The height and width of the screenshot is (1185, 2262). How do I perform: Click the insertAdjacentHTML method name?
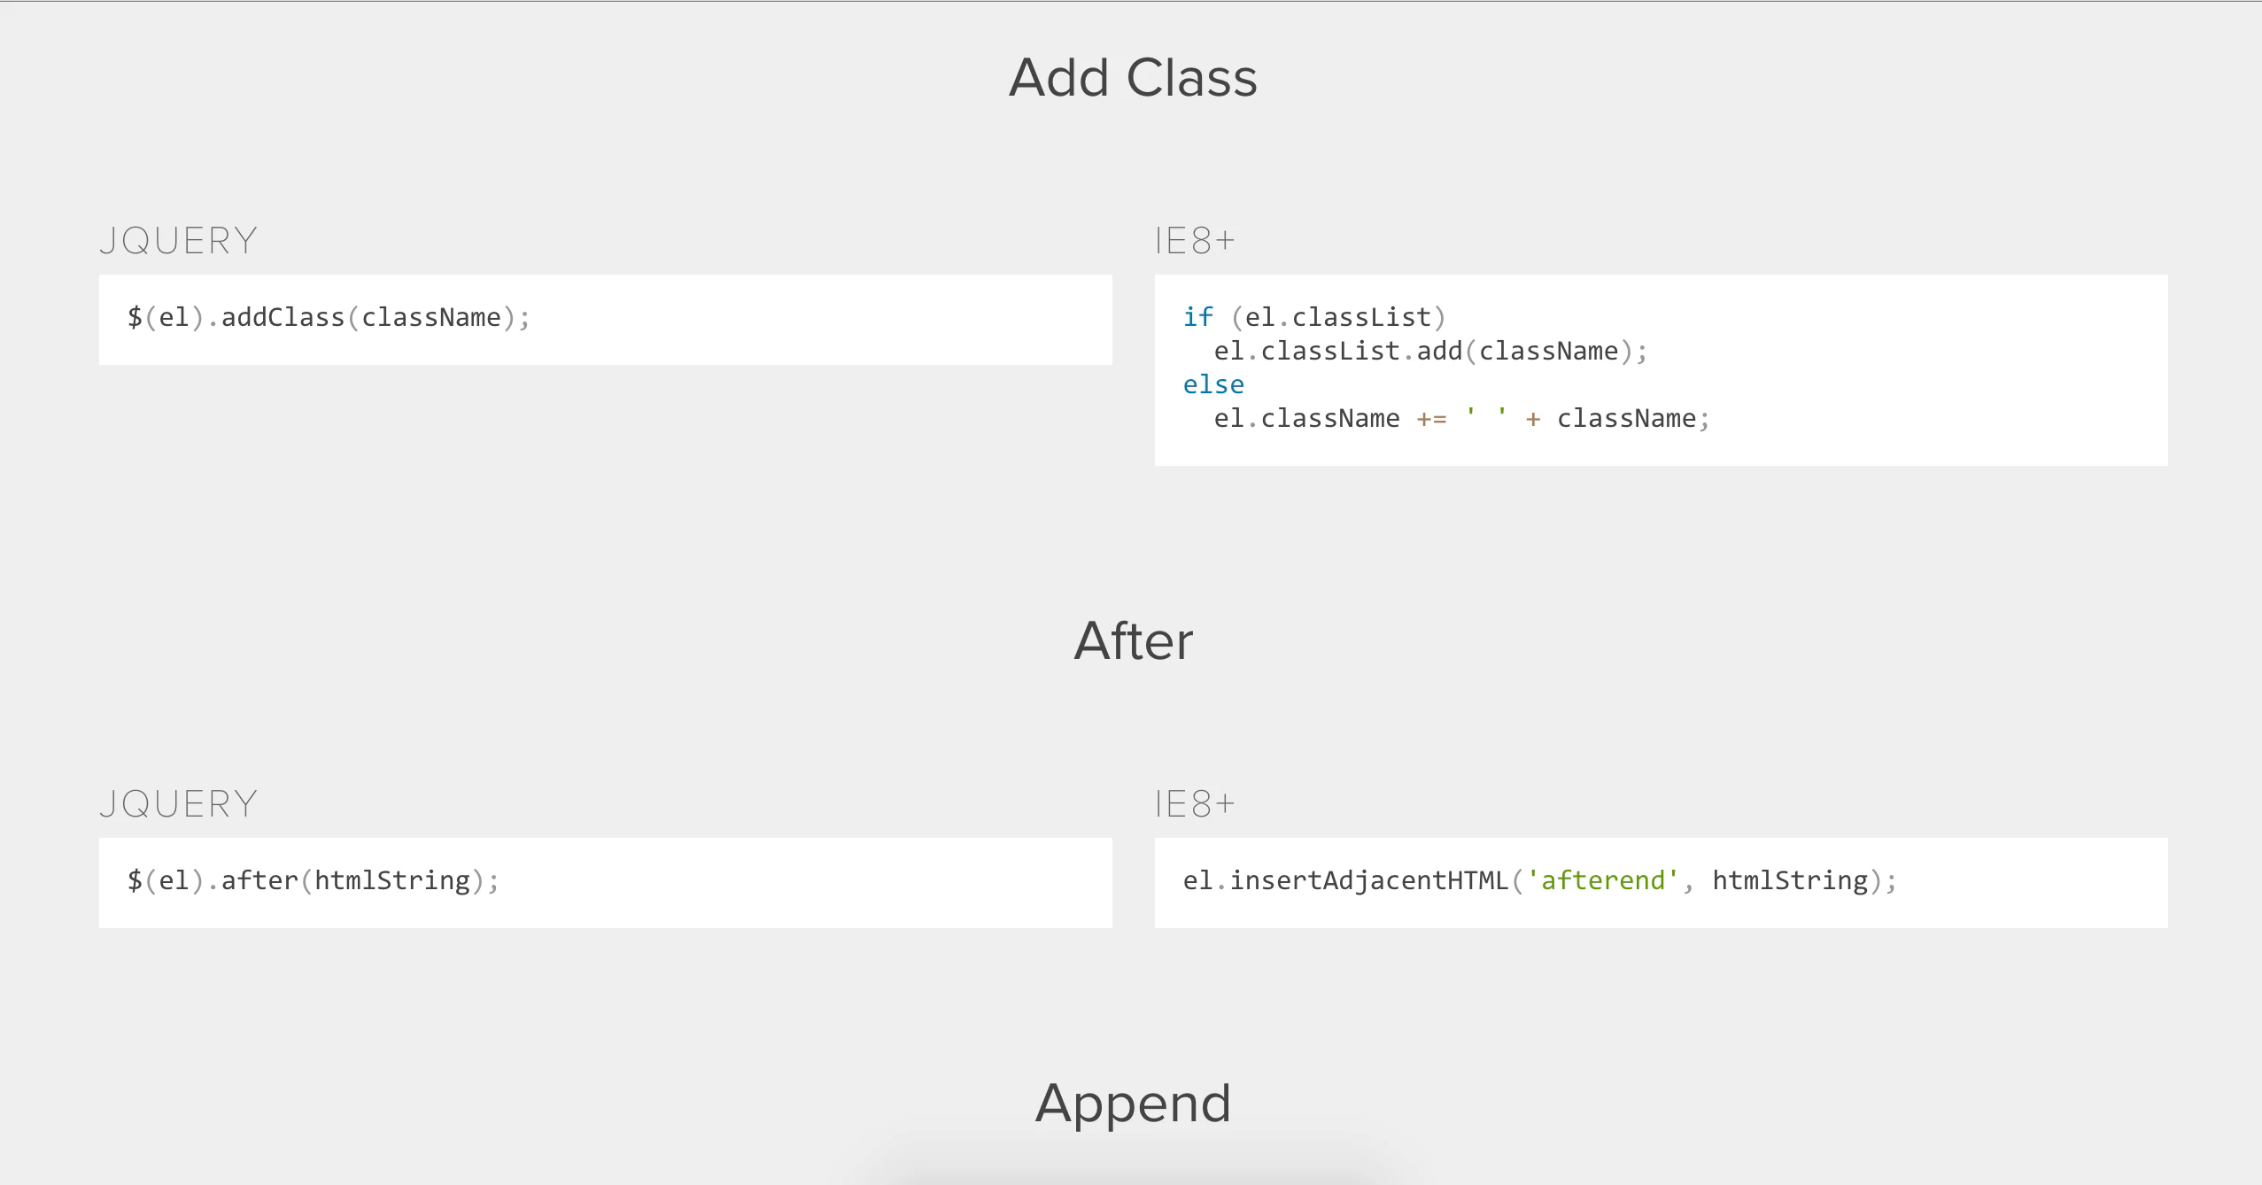pos(1368,880)
